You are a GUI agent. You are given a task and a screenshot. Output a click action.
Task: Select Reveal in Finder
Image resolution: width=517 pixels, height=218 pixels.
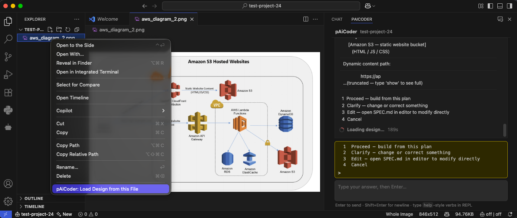pos(111,63)
